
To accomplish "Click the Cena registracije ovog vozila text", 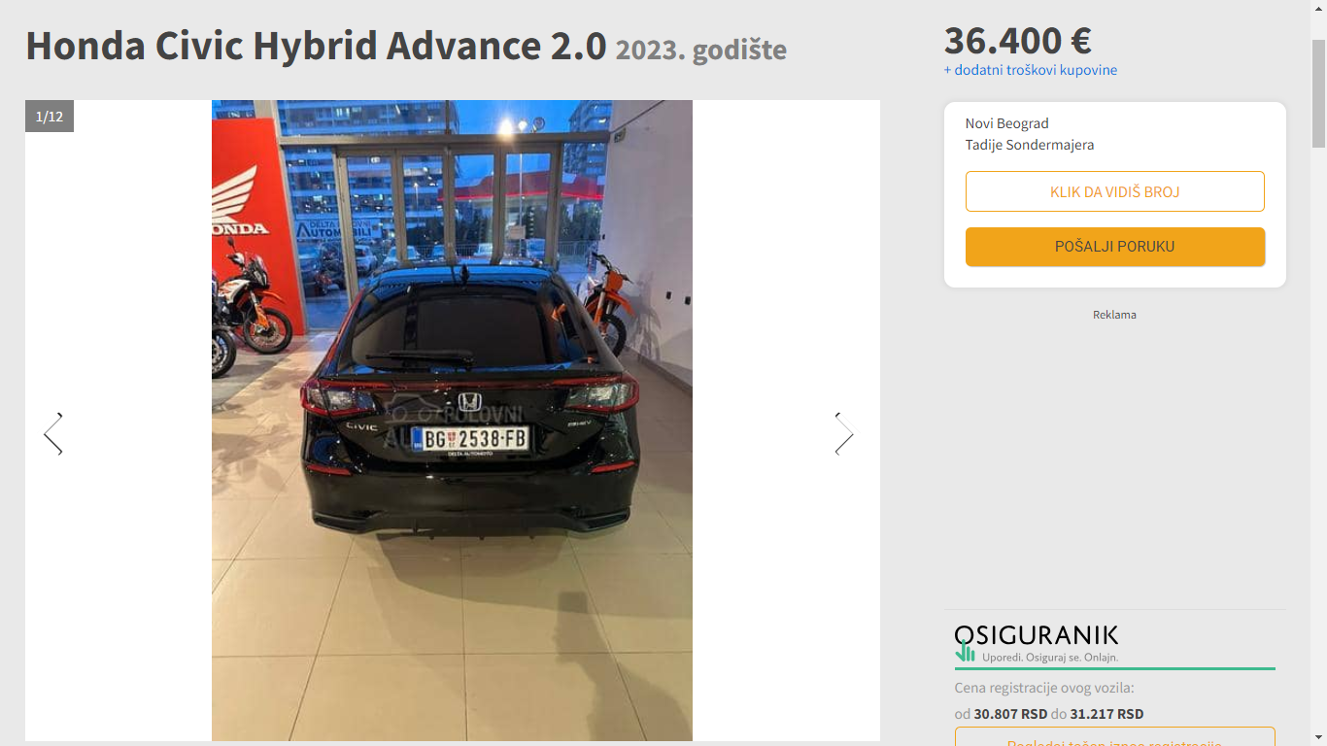I will (x=1044, y=689).
